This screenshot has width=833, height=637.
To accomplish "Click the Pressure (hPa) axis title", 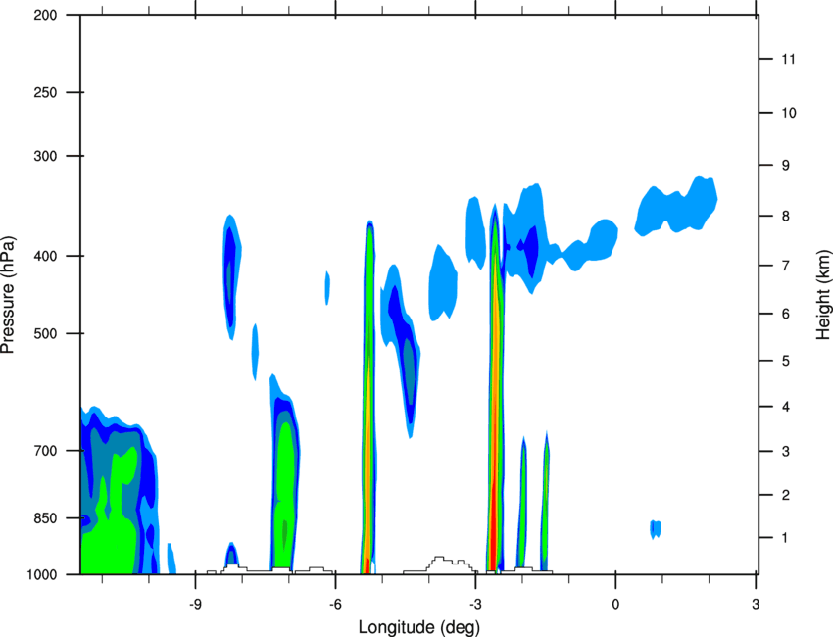I will (8, 295).
